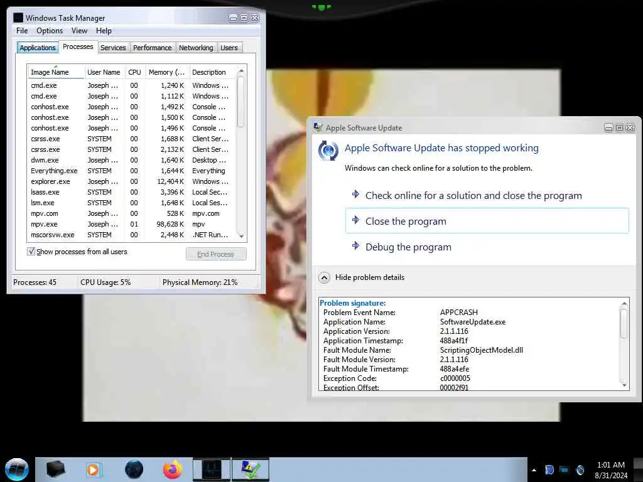The height and width of the screenshot is (482, 643).
Task: Open the View menu
Action: (79, 31)
